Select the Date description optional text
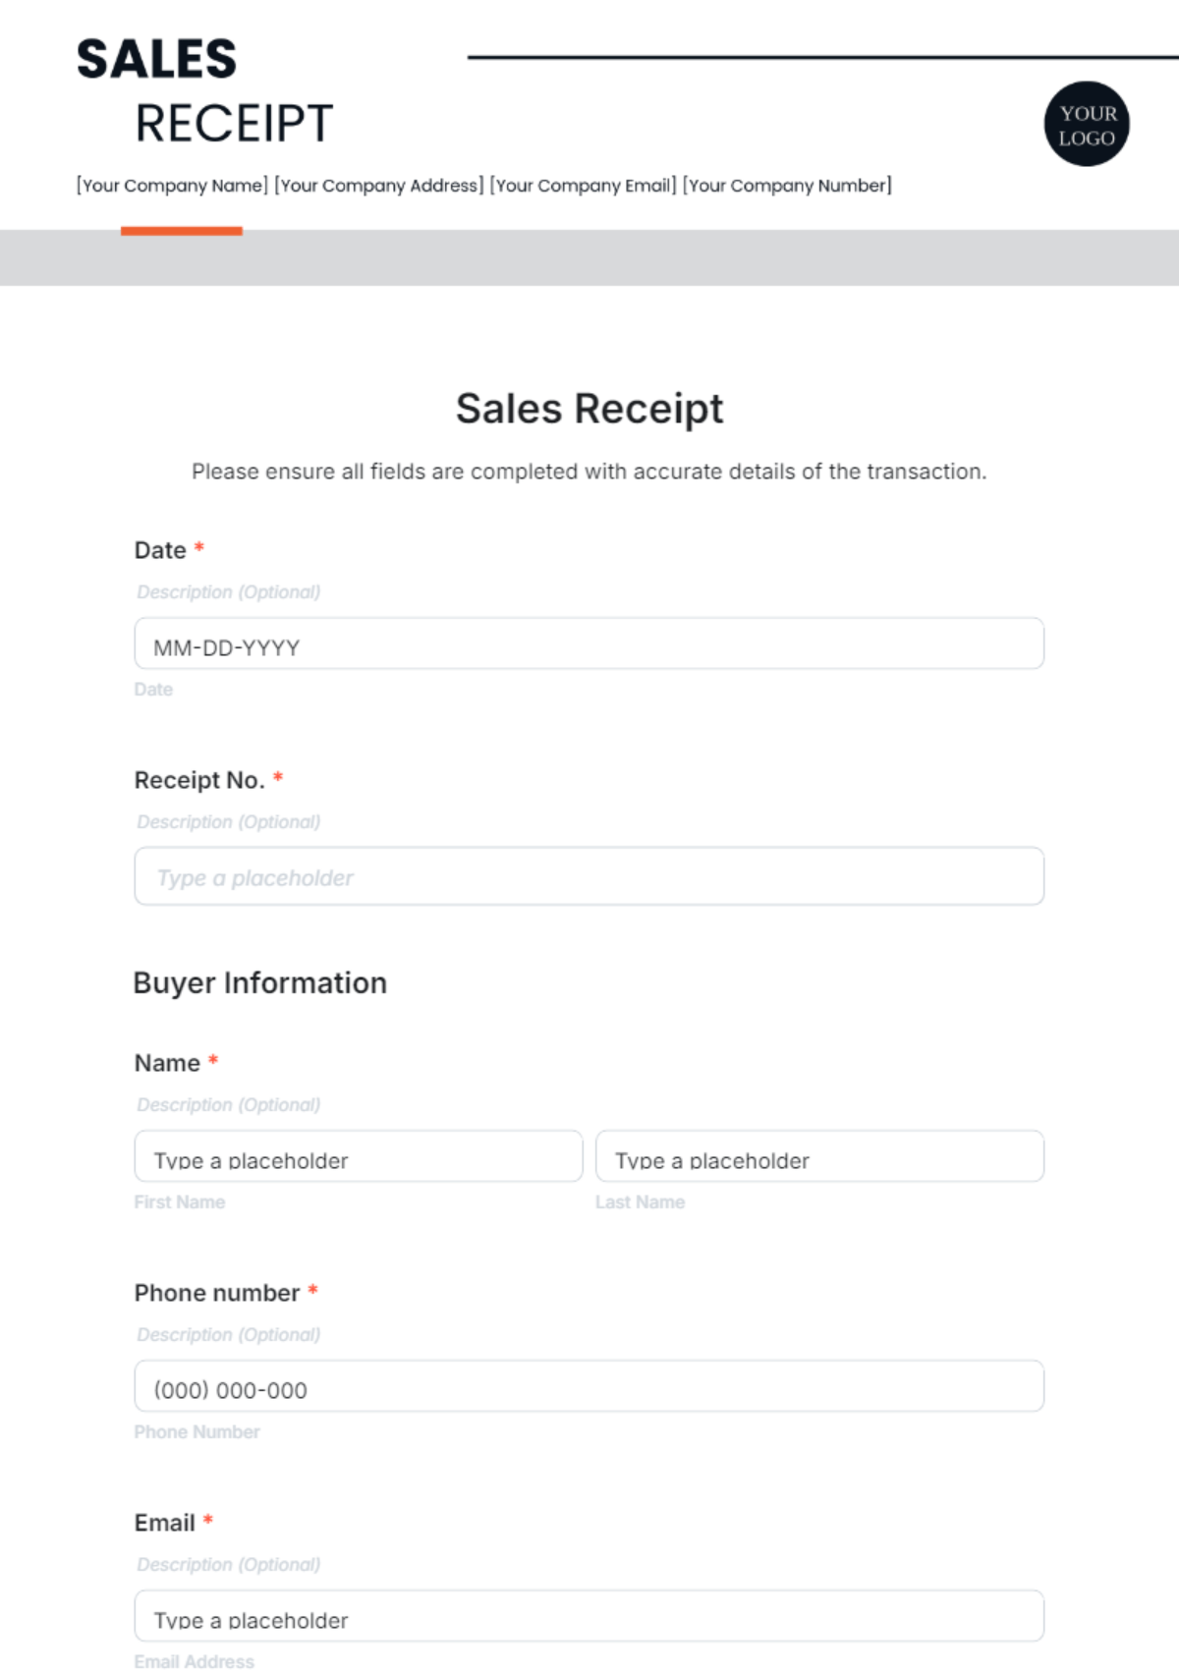1179x1671 pixels. click(x=229, y=592)
